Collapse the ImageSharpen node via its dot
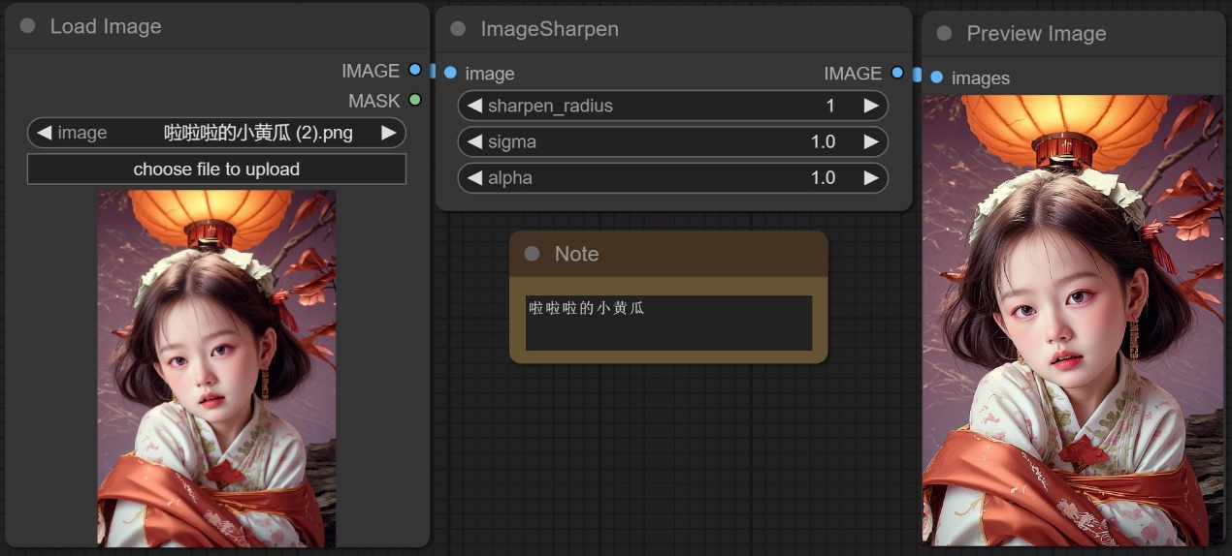This screenshot has height=556, width=1232. 458,29
